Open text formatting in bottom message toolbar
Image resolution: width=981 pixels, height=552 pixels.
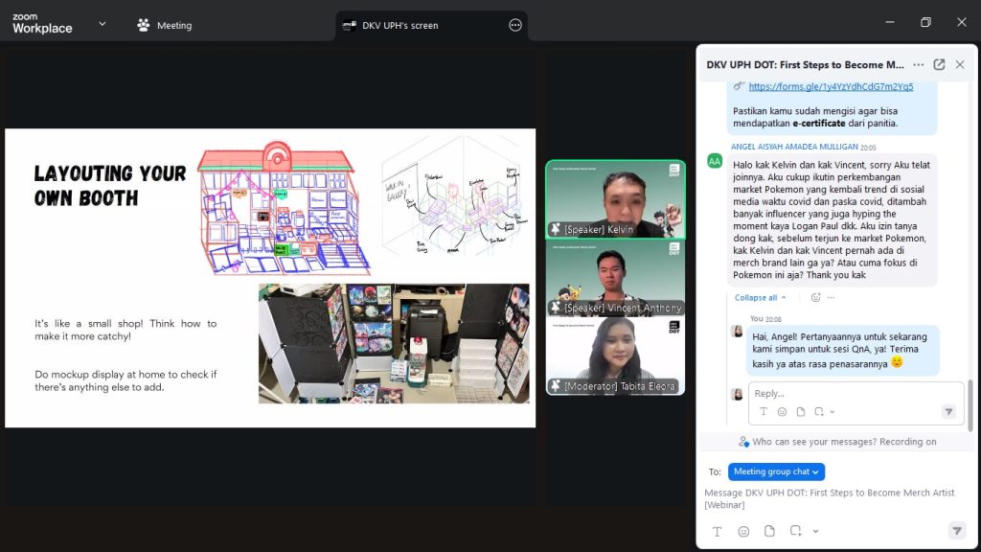(717, 531)
